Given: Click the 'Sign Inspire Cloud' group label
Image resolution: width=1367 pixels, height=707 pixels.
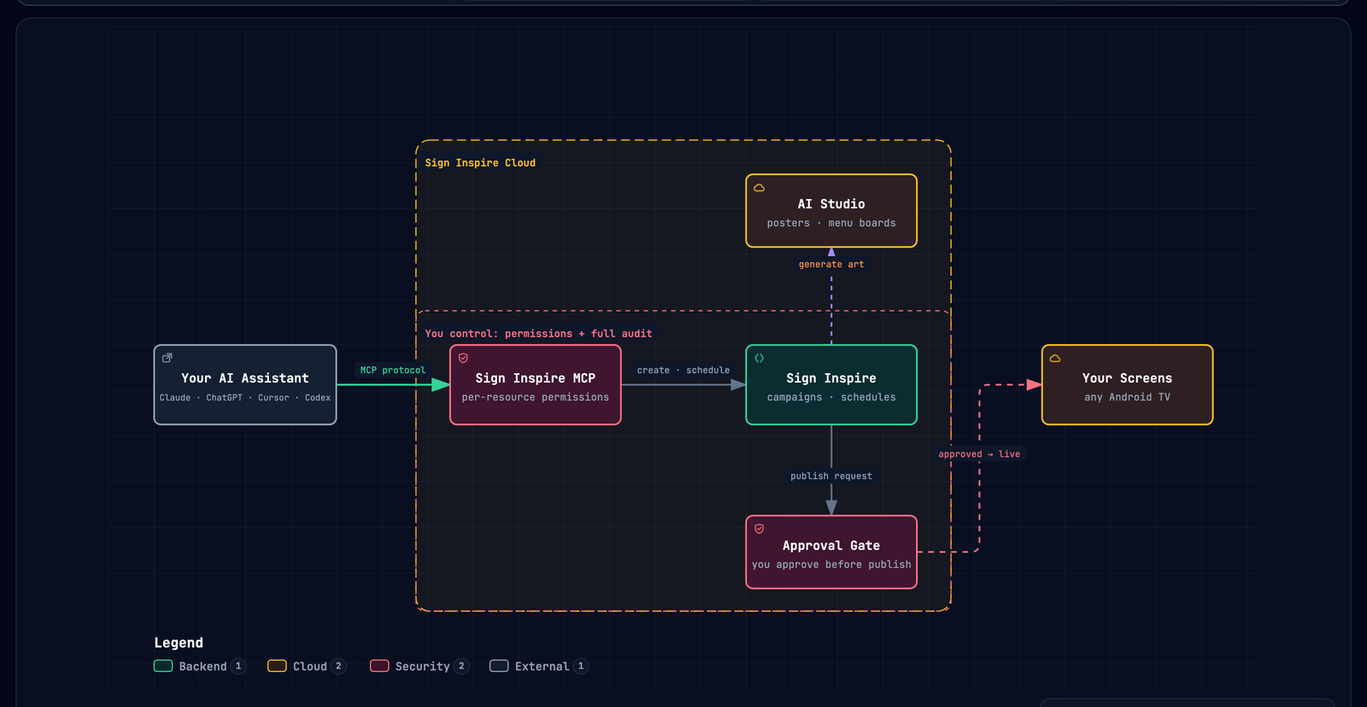Looking at the screenshot, I should [480, 163].
